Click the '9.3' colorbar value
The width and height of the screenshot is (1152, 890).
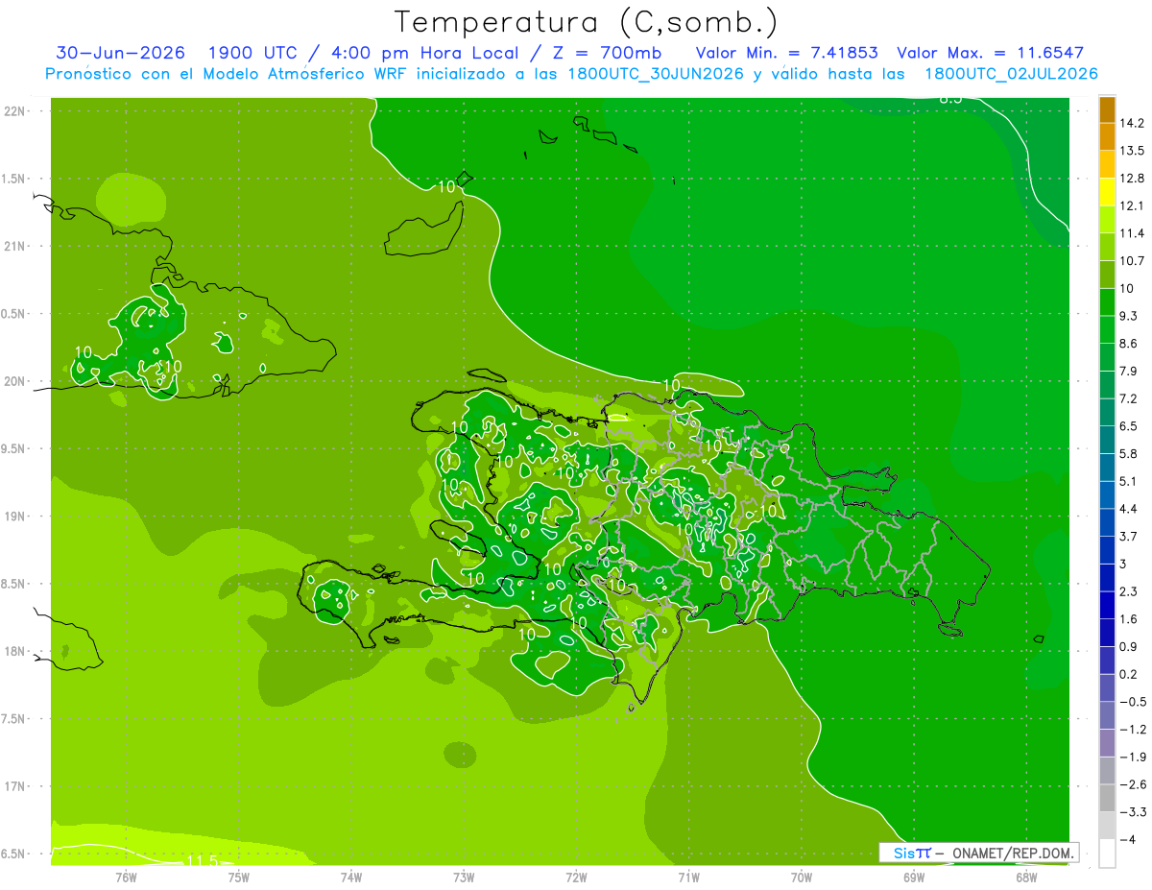(1129, 316)
